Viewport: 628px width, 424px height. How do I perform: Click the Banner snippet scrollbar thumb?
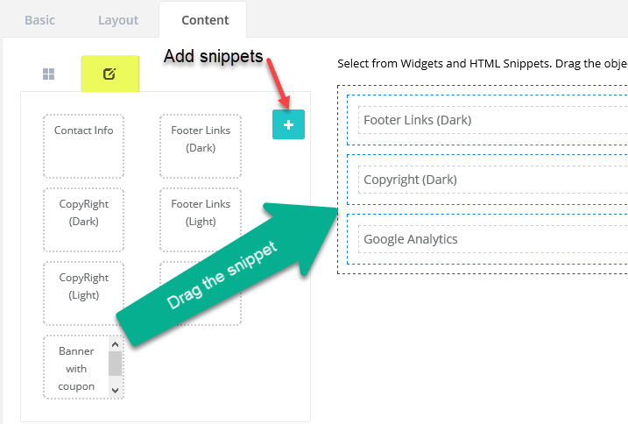[115, 364]
